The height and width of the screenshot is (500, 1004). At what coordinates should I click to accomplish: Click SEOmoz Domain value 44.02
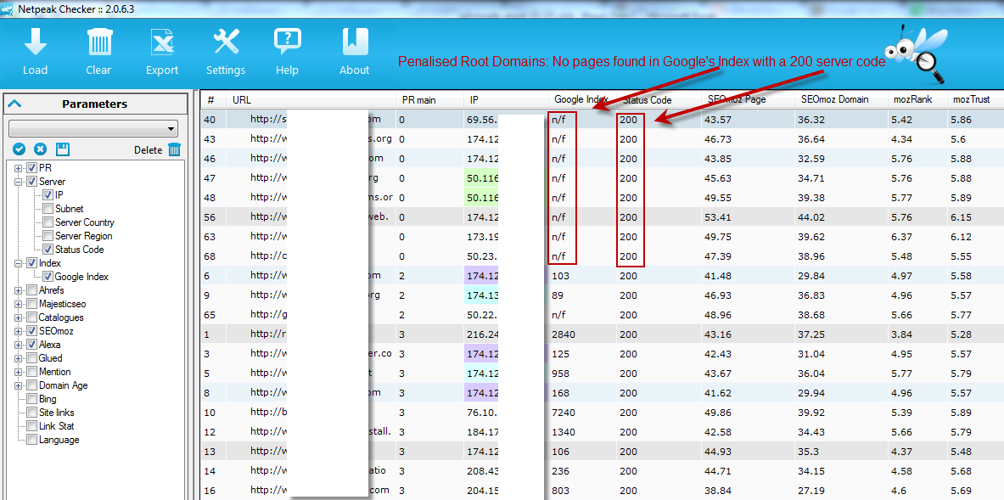tap(813, 217)
